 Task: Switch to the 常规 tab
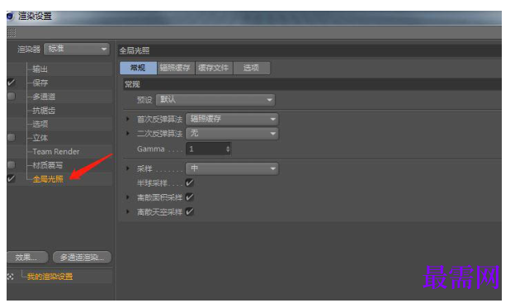[139, 68]
